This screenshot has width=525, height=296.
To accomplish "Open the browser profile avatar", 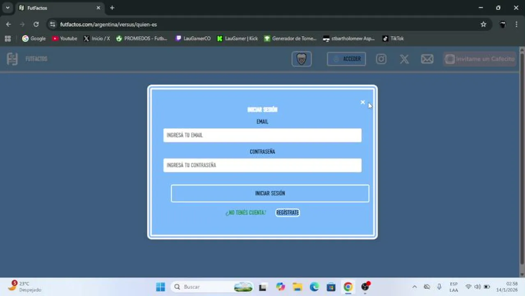I will coord(502,24).
